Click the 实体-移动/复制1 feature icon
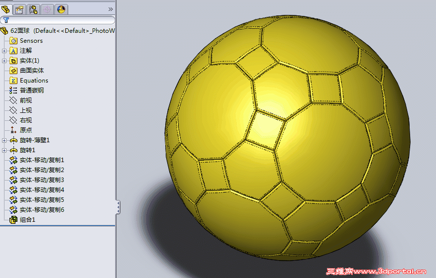 pos(13,160)
